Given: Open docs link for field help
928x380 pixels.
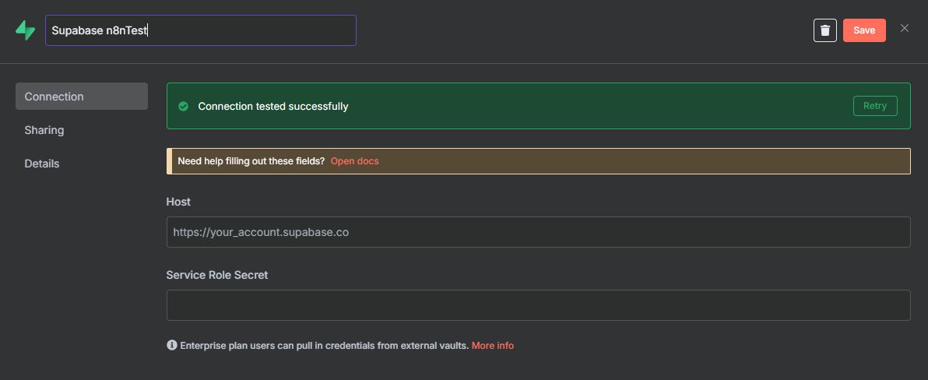Looking at the screenshot, I should pyautogui.click(x=354, y=161).
